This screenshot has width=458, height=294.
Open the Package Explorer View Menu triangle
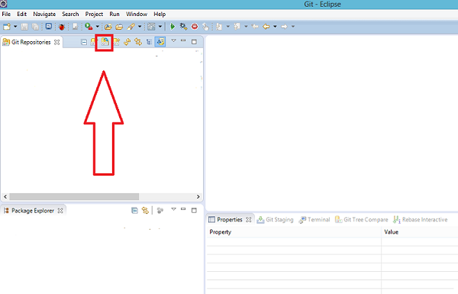(x=173, y=209)
